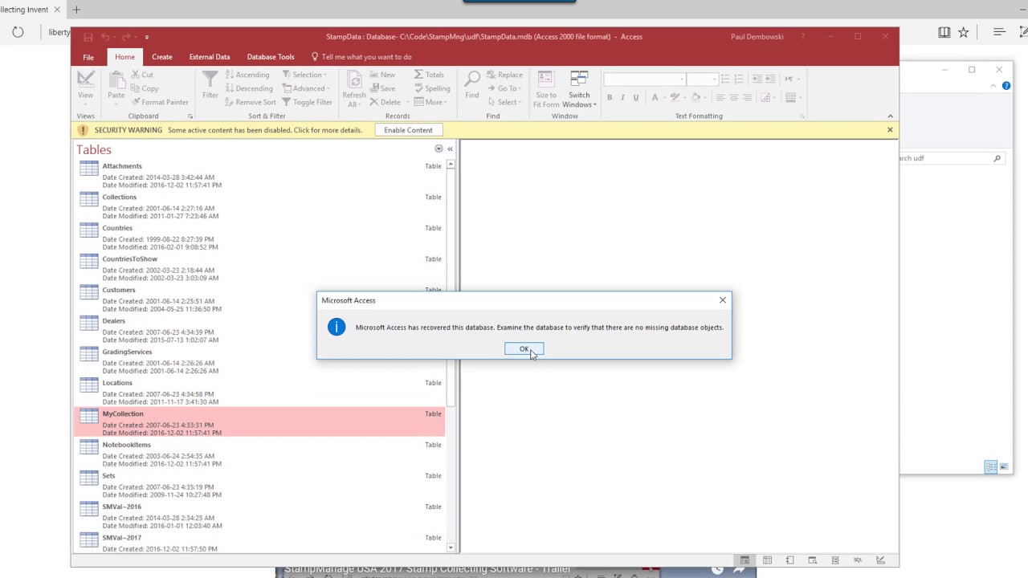
Task: Sort Descending from the ribbon
Action: click(x=249, y=88)
